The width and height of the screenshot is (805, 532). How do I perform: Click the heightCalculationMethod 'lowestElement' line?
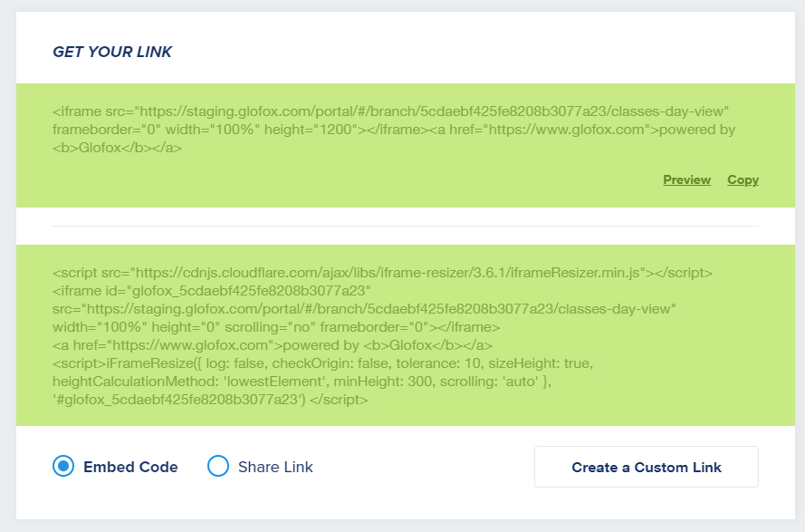302,382
